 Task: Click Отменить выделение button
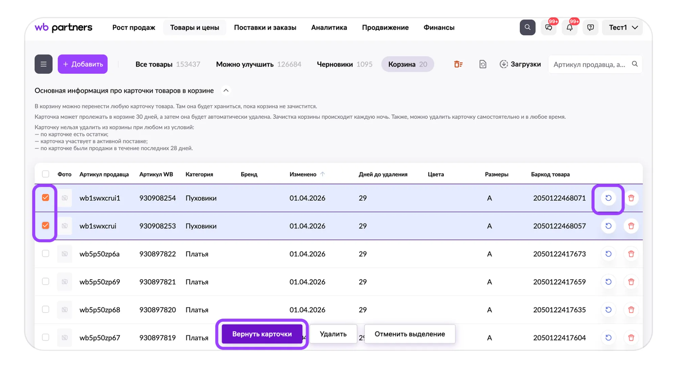(x=410, y=334)
